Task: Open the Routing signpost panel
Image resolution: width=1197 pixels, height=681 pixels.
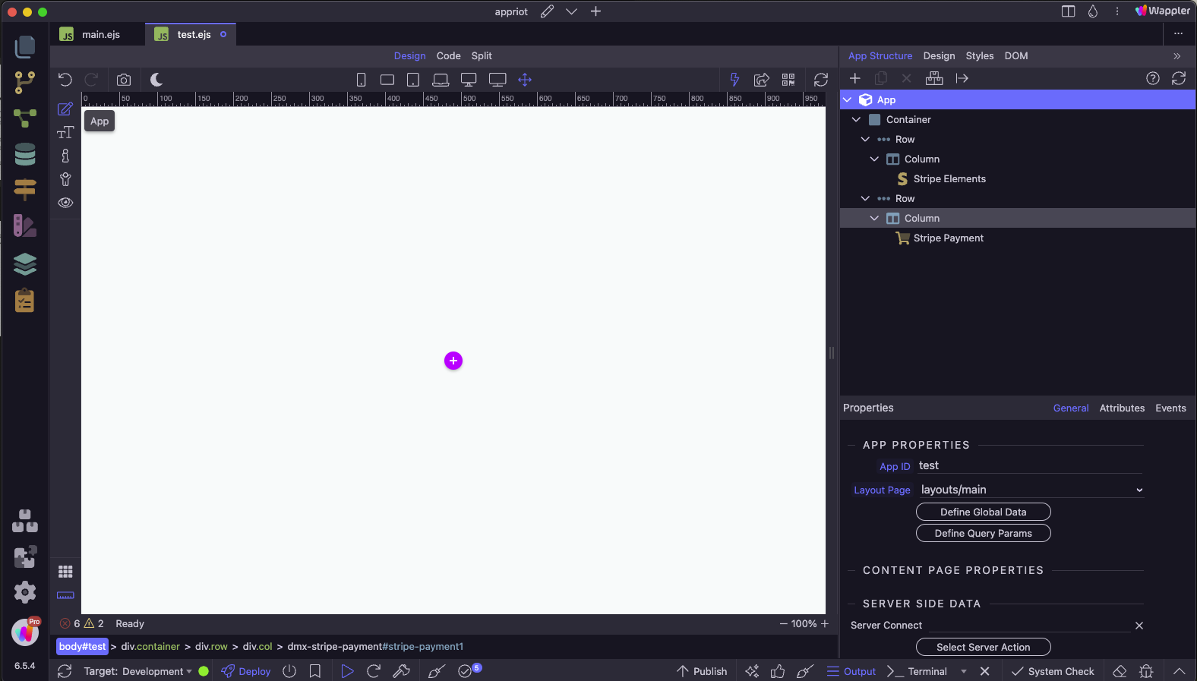Action: (25, 190)
